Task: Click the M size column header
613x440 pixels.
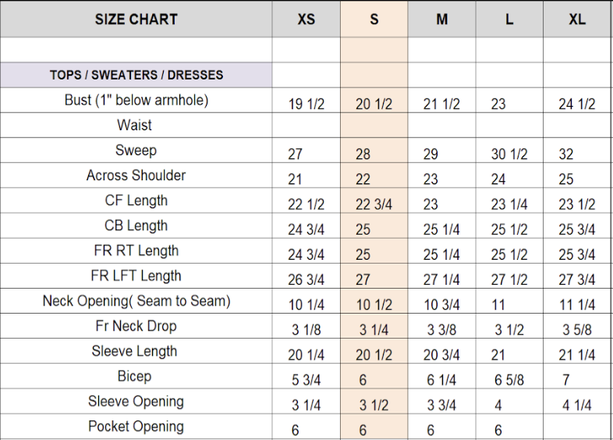Action: [441, 20]
